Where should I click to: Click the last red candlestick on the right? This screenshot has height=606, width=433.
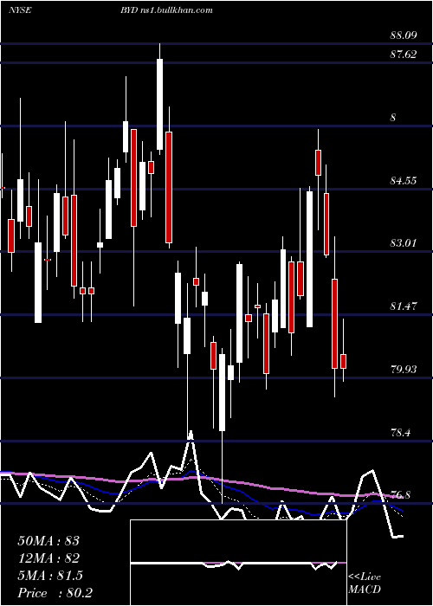coord(343,361)
